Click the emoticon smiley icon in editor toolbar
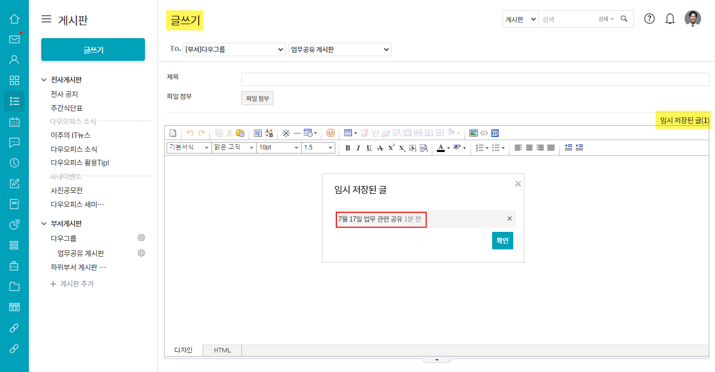The image size is (715, 372). 331,133
